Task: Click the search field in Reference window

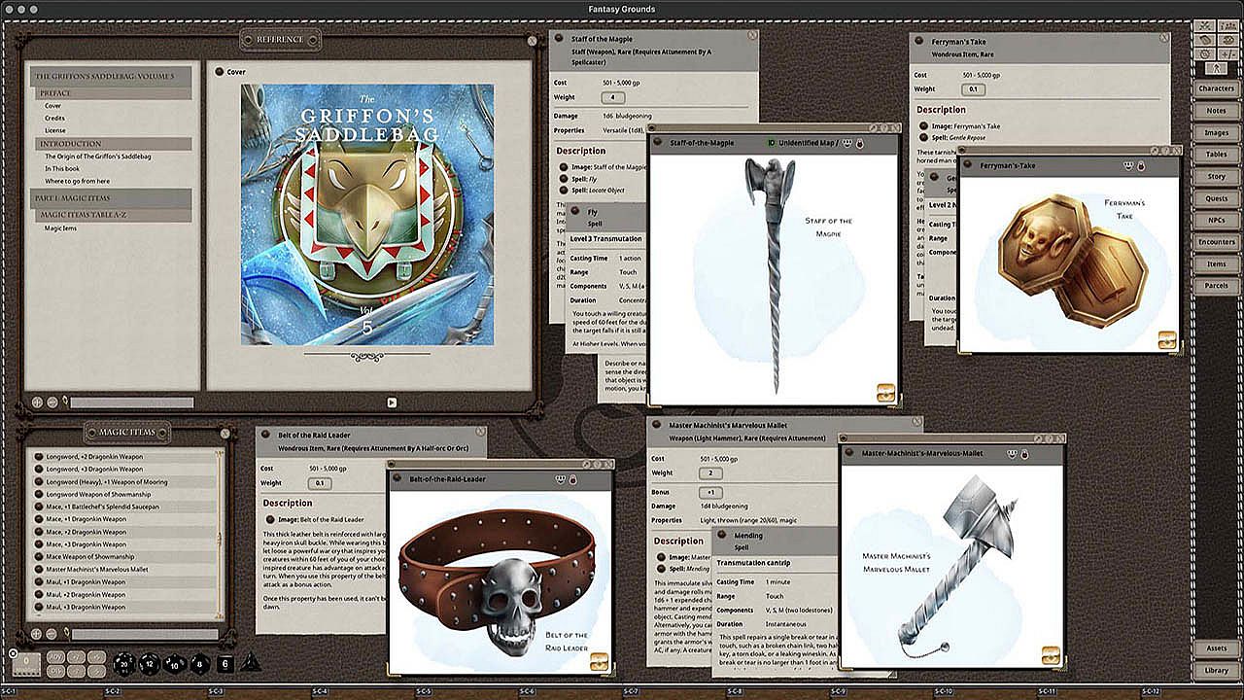Action: (x=131, y=402)
